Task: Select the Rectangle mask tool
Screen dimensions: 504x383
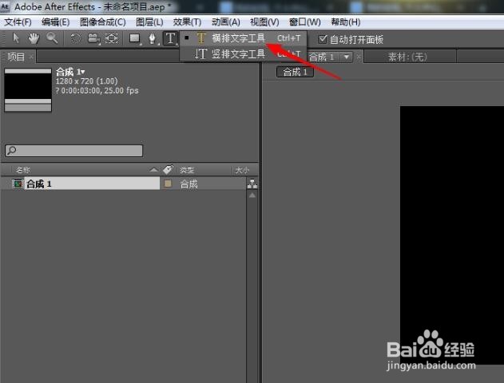Action: coord(134,38)
